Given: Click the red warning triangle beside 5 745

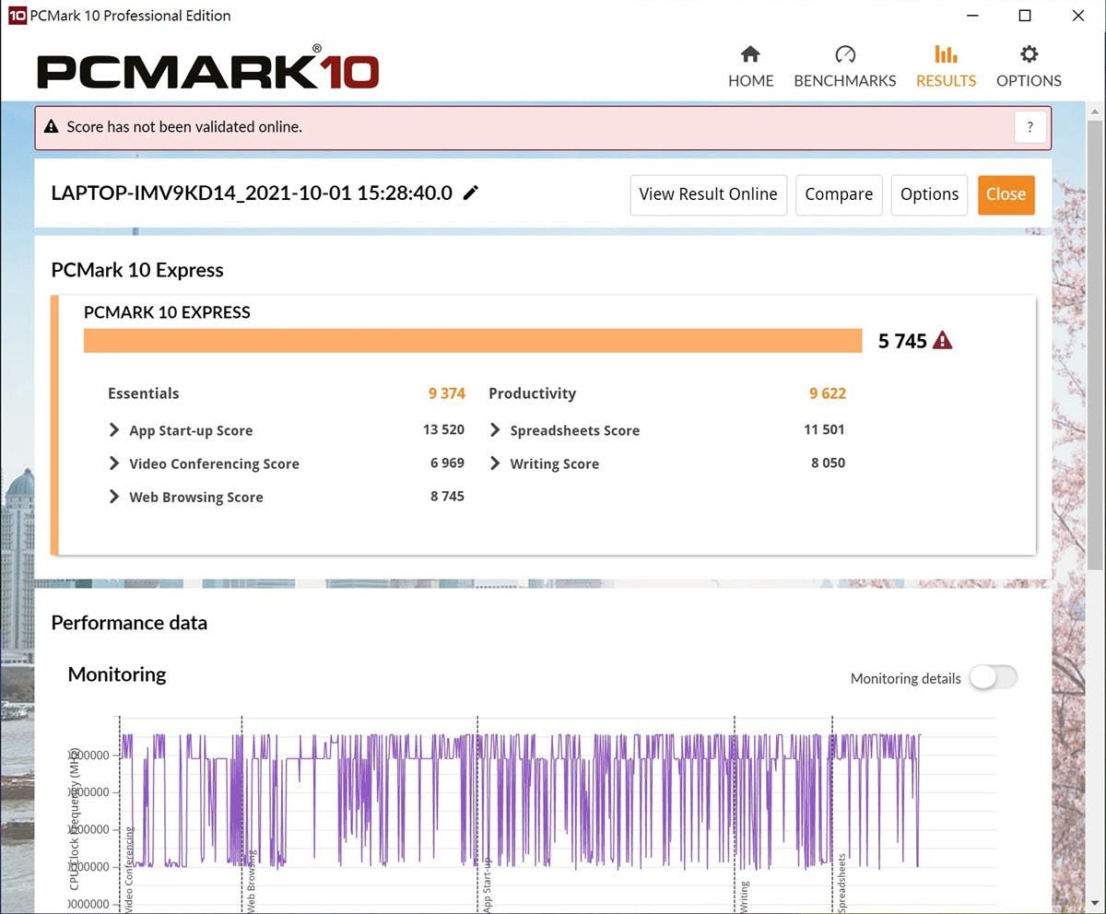Looking at the screenshot, I should [942, 341].
